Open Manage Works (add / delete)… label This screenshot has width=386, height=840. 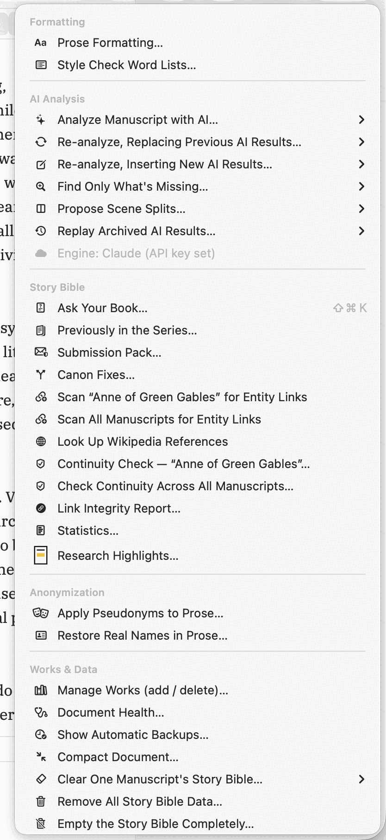pyautogui.click(x=143, y=690)
